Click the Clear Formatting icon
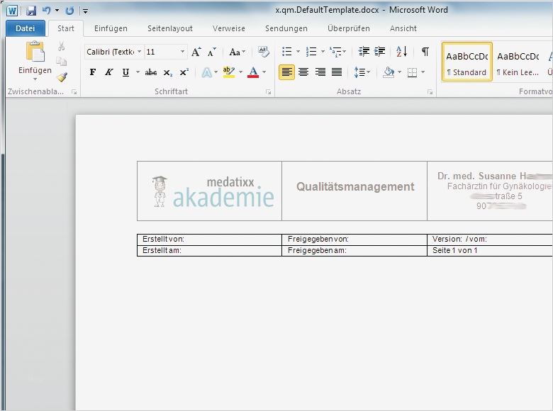Screen dimensions: 553x411 click(264, 52)
